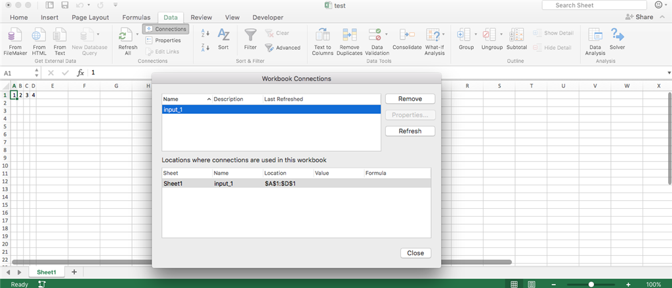672x288 pixels.
Task: Zoom in with plus button
Action: click(x=628, y=284)
